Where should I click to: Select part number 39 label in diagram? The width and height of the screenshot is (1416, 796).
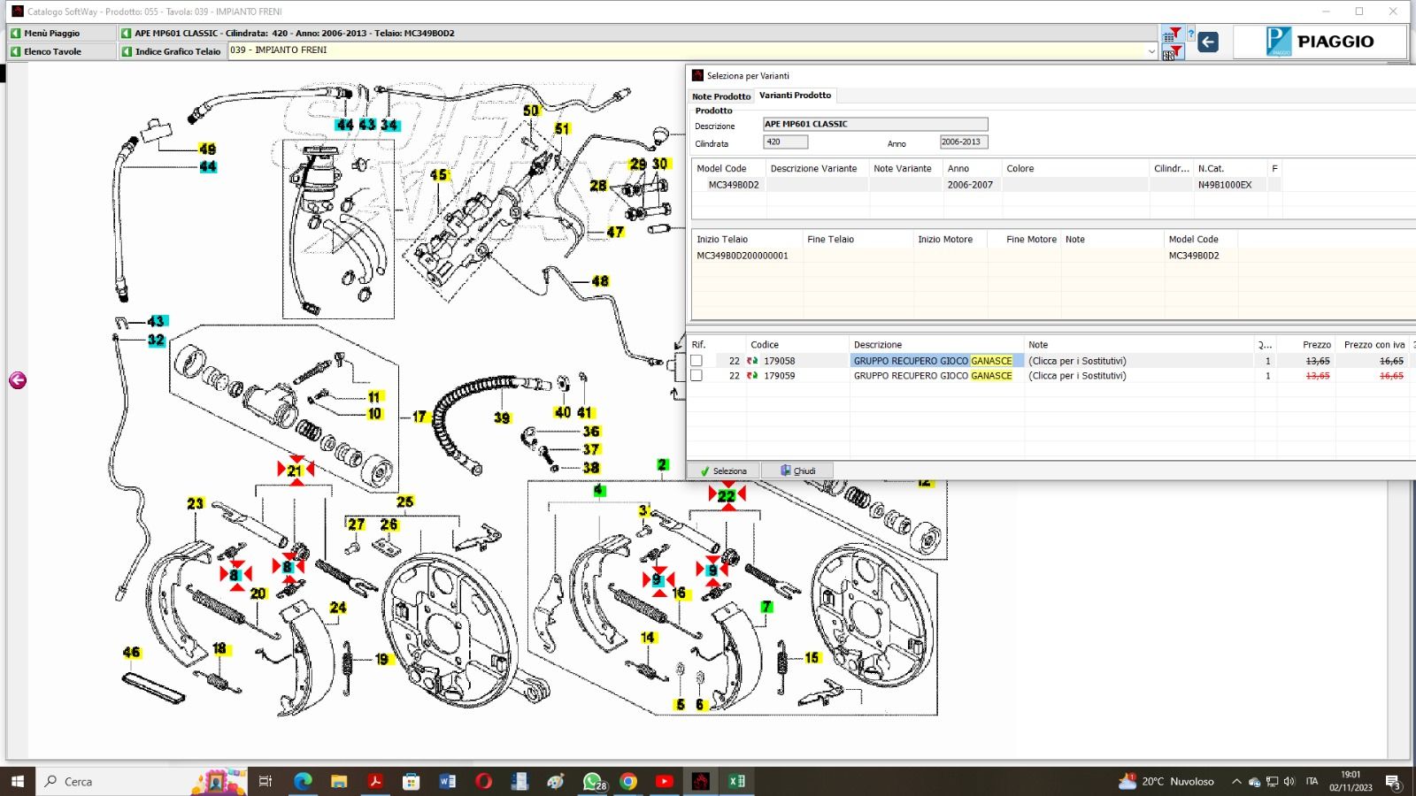[502, 417]
